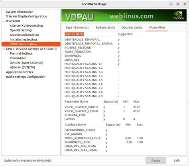The image size is (189, 166).
Task: Open X Server XVideo Settings
Action: click(x=26, y=26)
